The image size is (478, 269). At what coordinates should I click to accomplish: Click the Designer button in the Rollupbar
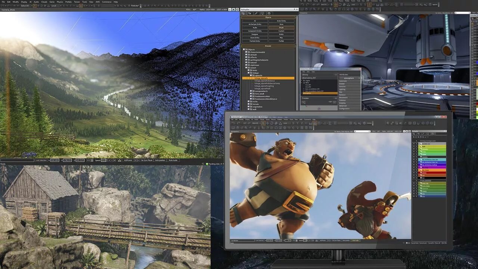pyautogui.click(x=255, y=34)
